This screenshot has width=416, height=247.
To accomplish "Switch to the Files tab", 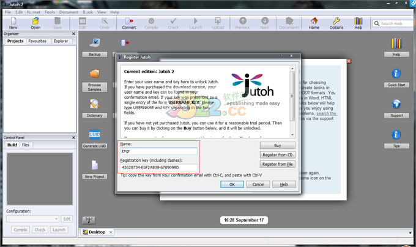I will point(26,145).
